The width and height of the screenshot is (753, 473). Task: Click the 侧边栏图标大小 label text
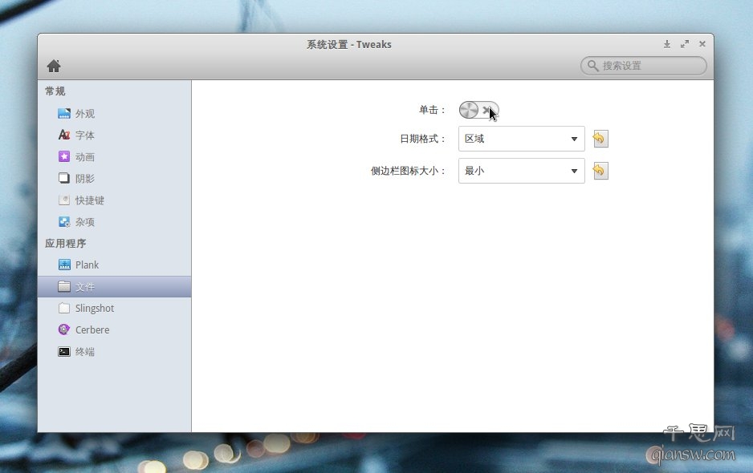coord(408,171)
